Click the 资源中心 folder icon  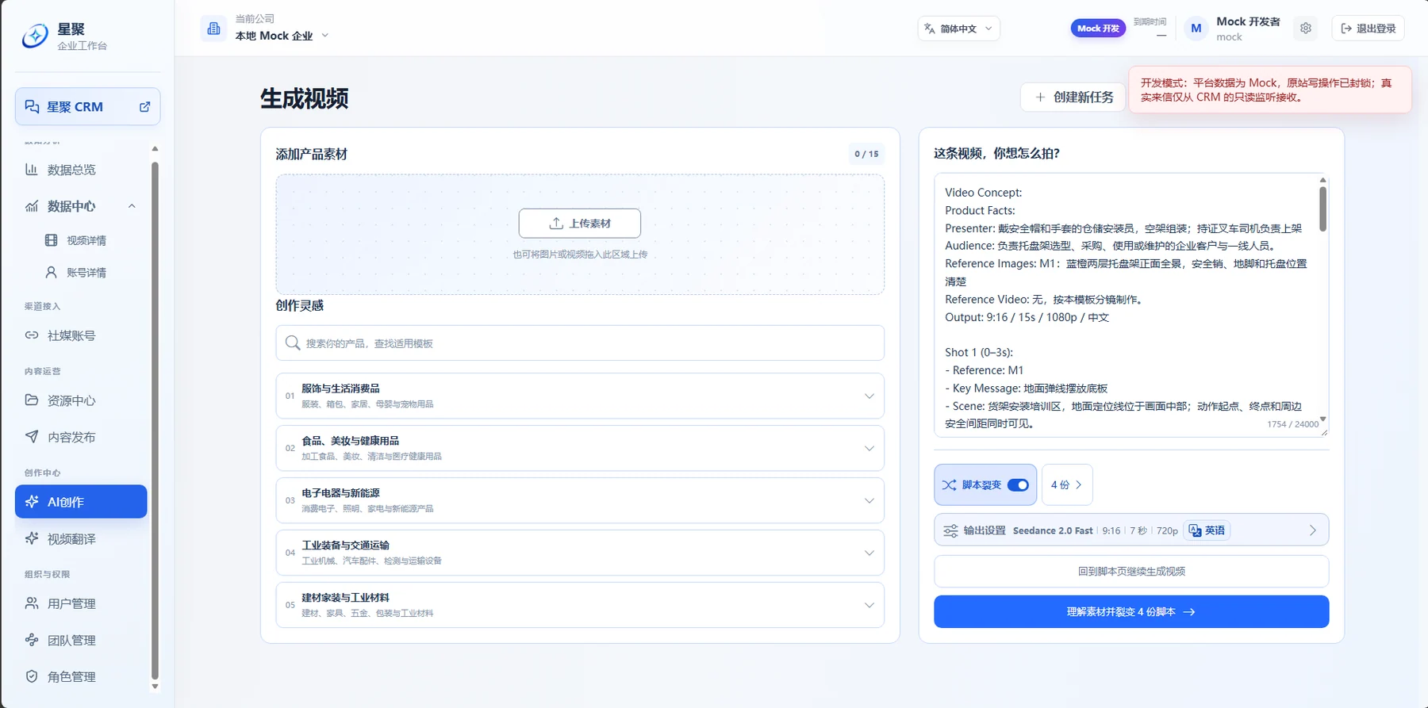(32, 400)
